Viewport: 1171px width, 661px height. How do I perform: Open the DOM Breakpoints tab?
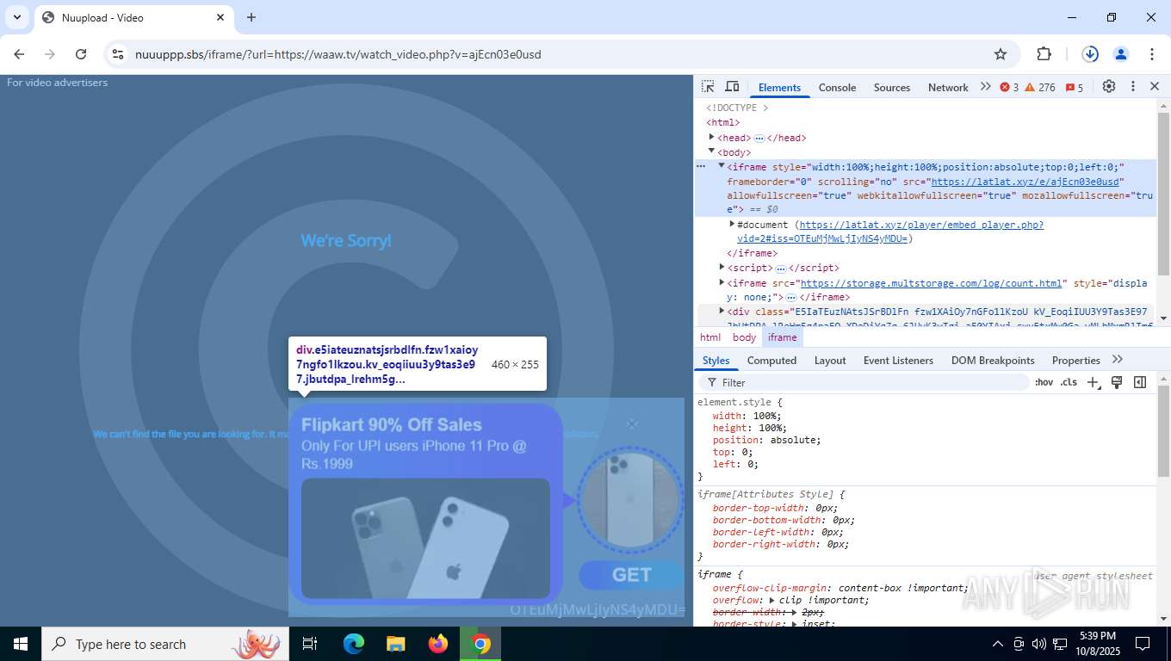tap(993, 360)
